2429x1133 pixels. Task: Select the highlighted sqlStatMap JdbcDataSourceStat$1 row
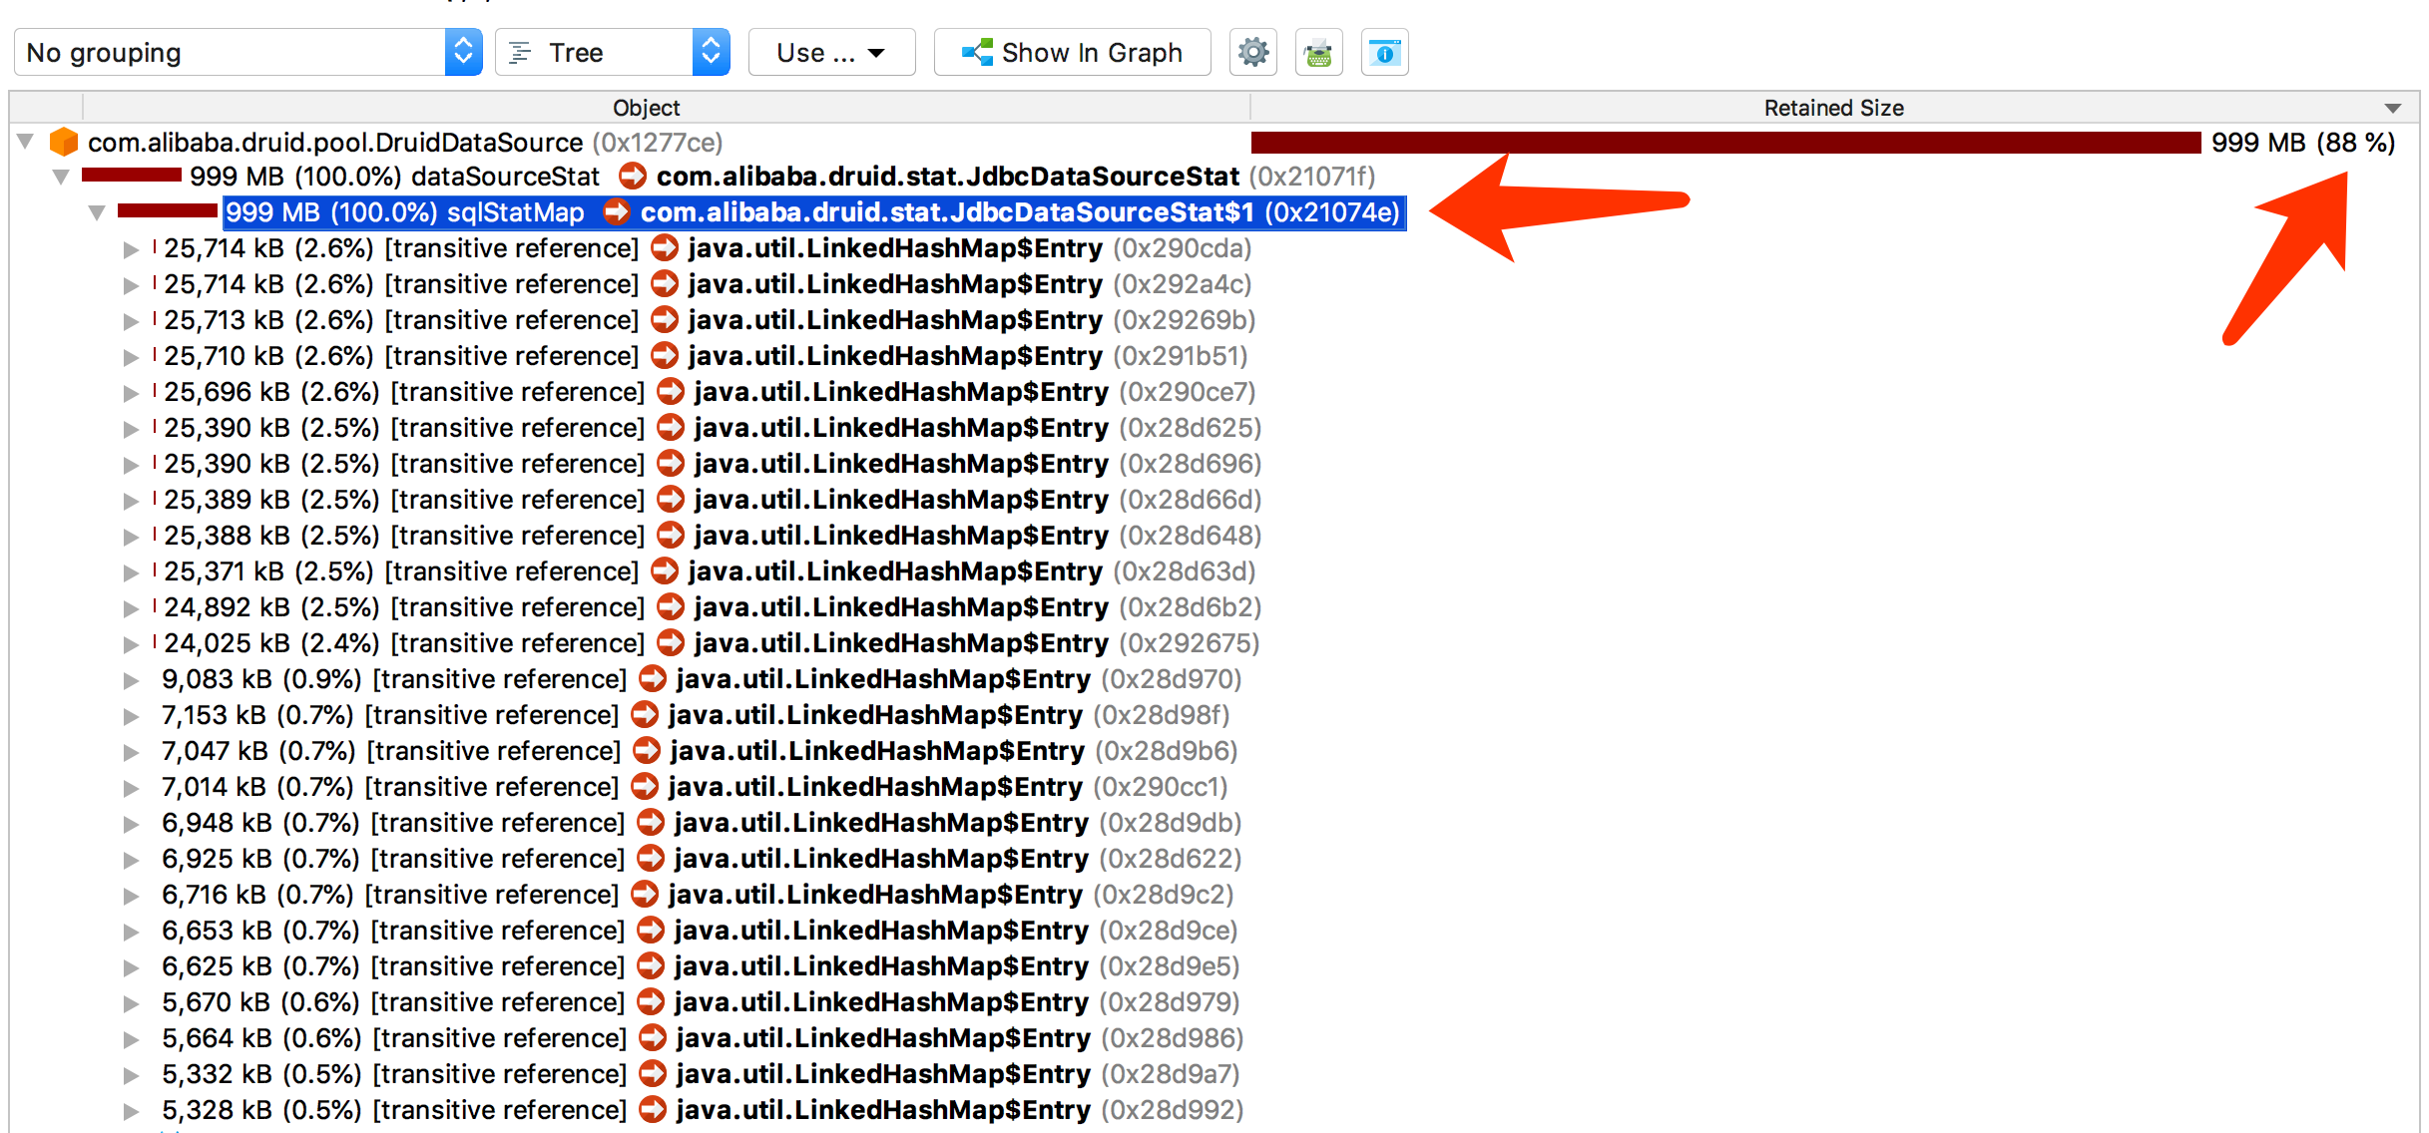[1214, 212]
